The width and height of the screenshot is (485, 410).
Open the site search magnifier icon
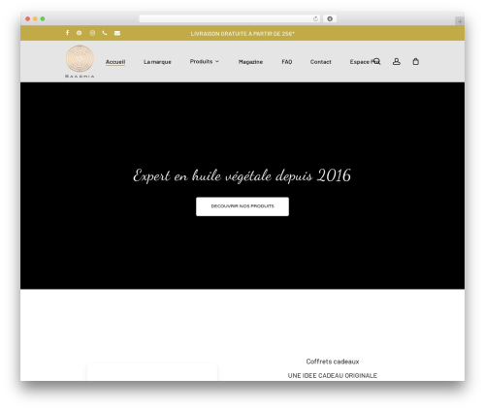click(377, 61)
